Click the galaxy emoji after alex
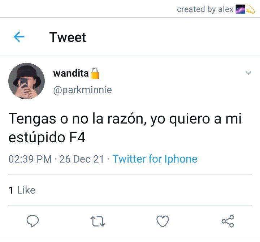This screenshot has height=242, width=260. point(240,9)
